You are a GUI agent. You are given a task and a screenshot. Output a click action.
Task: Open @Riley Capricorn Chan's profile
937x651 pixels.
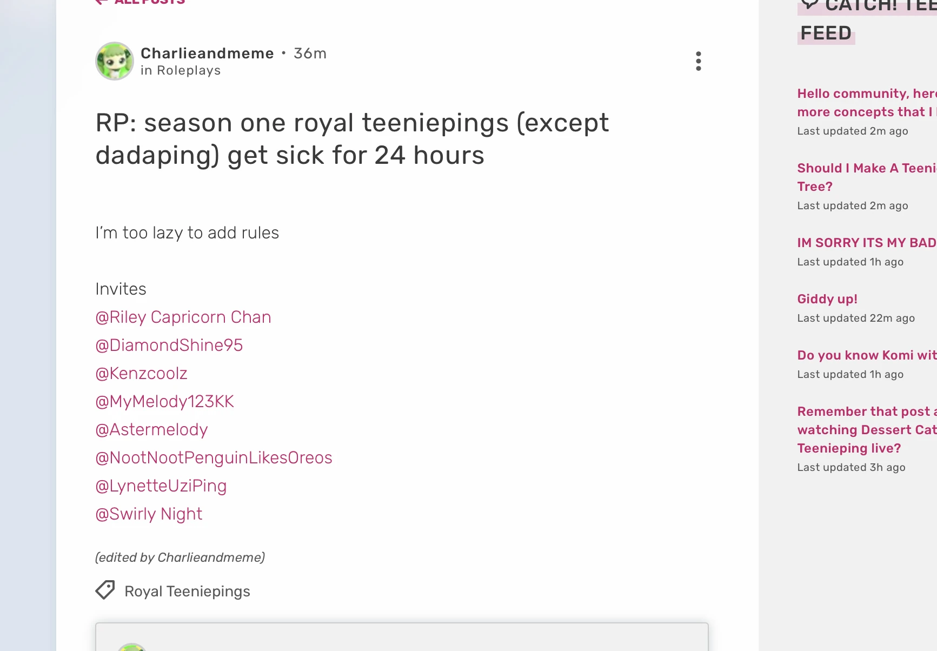point(183,317)
